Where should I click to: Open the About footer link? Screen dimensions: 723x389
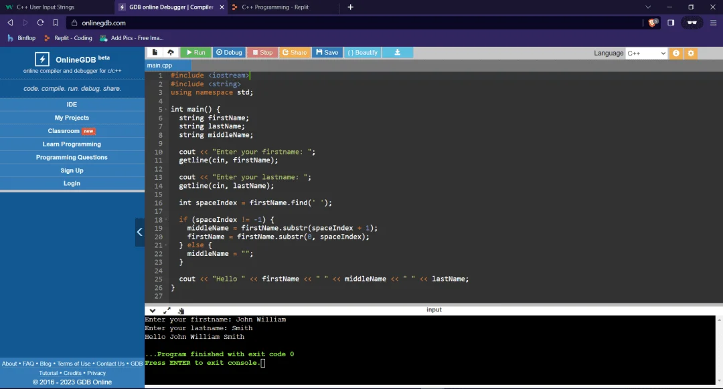coord(9,364)
